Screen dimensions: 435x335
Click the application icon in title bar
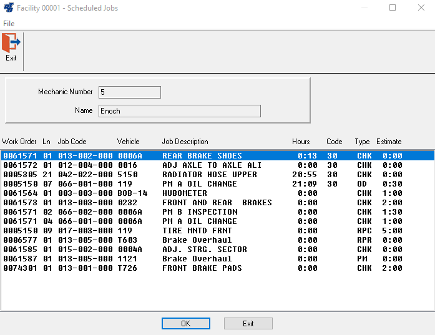click(9, 8)
